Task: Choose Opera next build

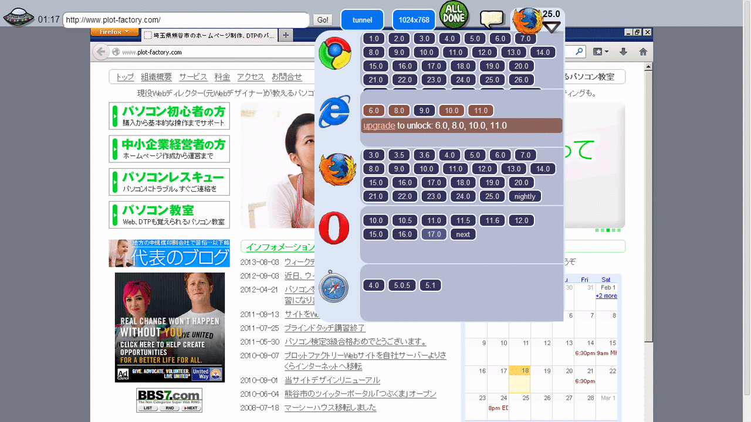Action: [x=463, y=234]
